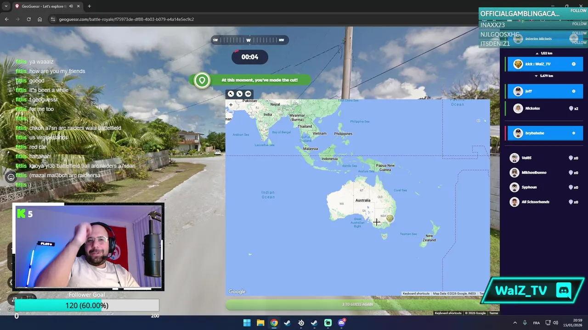
Task: Select the GeoGuessr - Let's explore tab
Action: [47, 6]
